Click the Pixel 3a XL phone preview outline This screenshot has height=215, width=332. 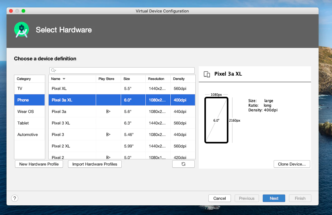pyautogui.click(x=216, y=120)
